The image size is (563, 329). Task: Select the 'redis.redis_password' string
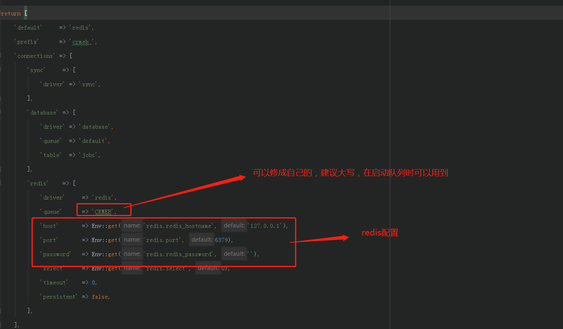[179, 254]
